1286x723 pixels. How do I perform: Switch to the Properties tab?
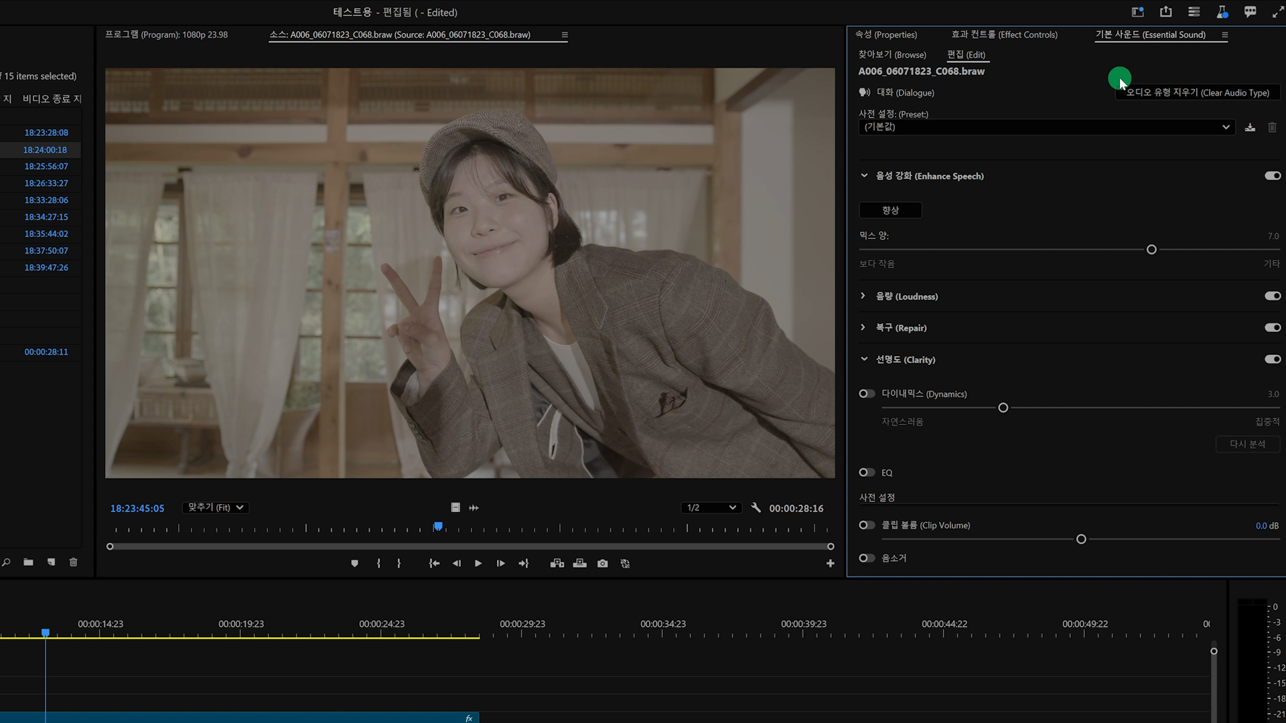[885, 35]
